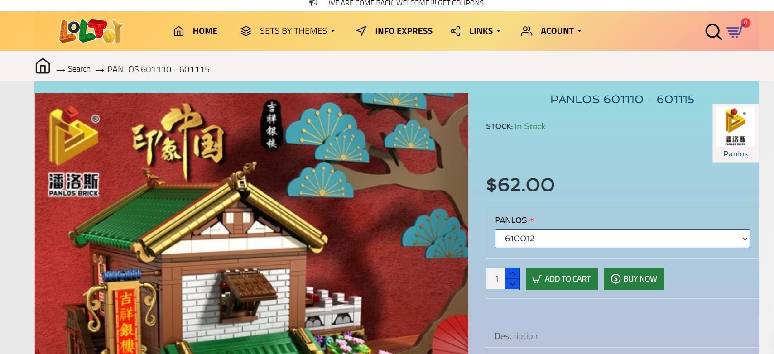
Task: Open the PANLOS model select box
Action: pos(622,239)
